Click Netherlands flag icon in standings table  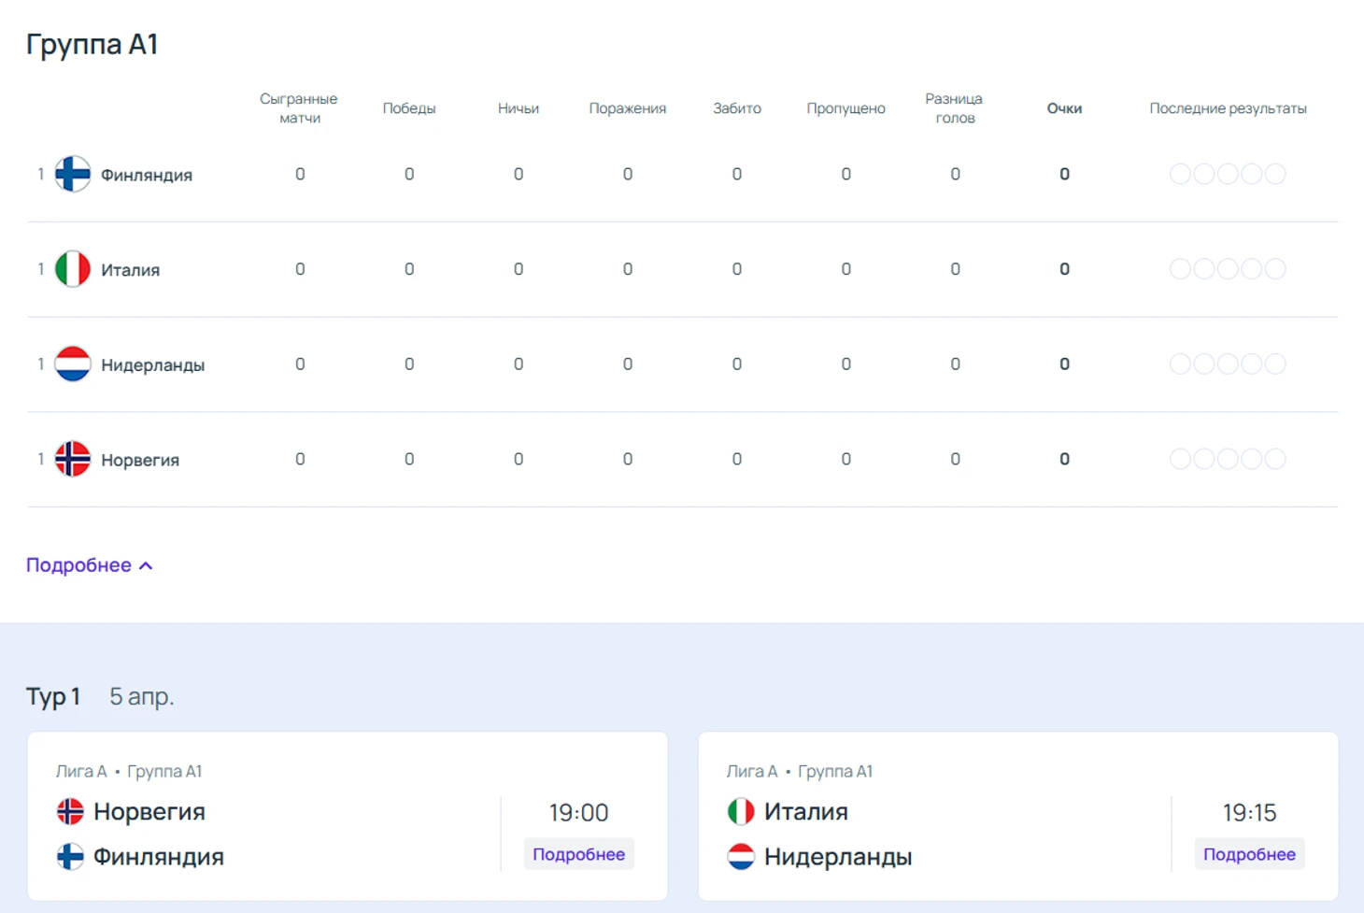point(72,364)
